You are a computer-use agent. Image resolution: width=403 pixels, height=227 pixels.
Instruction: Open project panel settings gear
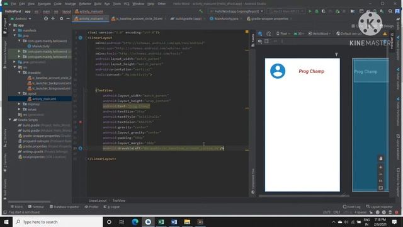coord(62,19)
